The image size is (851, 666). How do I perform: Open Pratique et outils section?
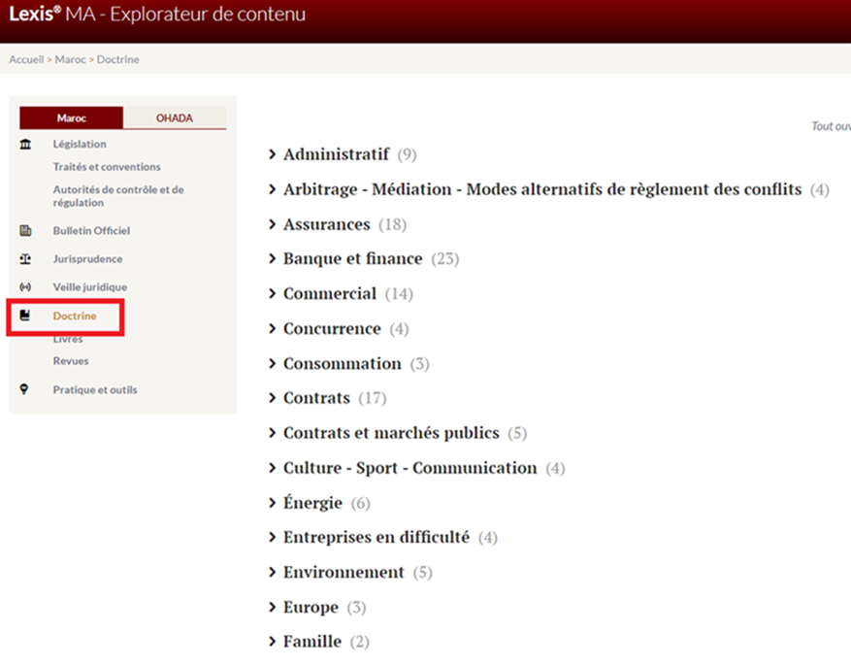pyautogui.click(x=95, y=389)
